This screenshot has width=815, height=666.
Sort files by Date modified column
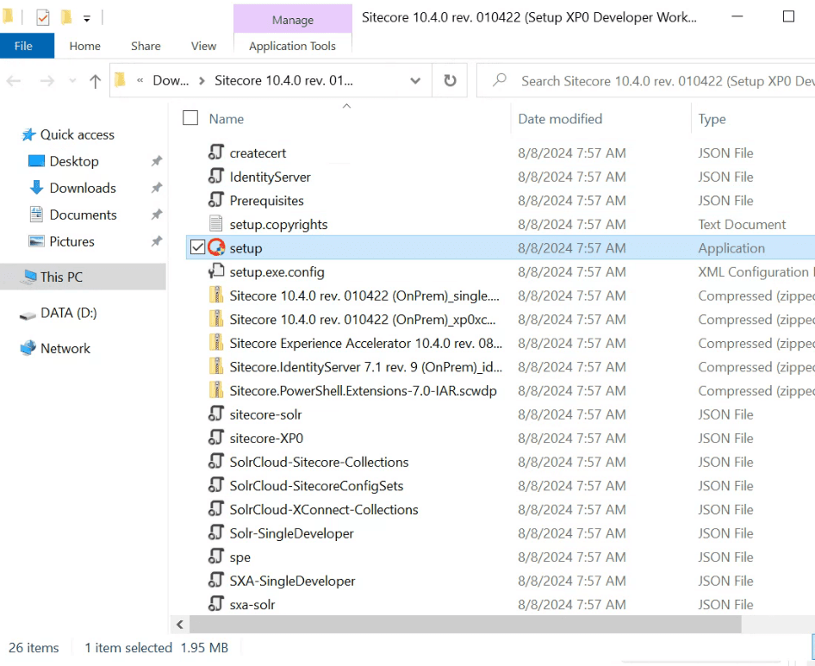pos(560,119)
